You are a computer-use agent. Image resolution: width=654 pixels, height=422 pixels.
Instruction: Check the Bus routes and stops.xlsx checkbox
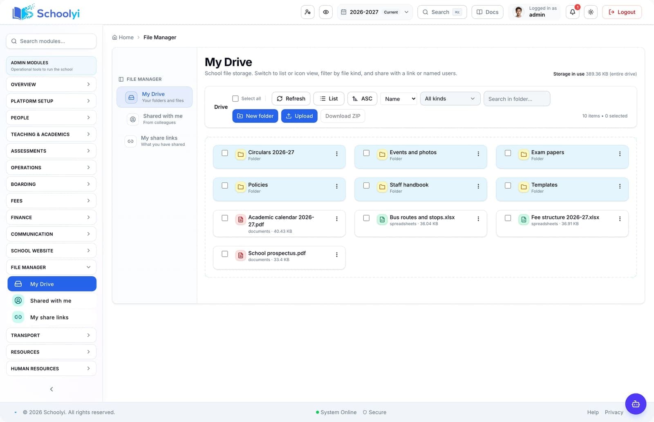366,218
